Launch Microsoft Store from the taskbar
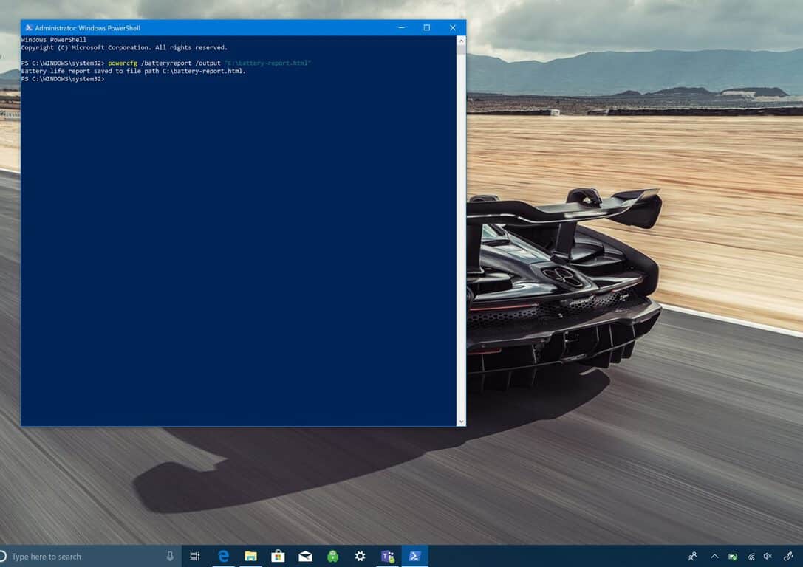803x567 pixels. 278,556
